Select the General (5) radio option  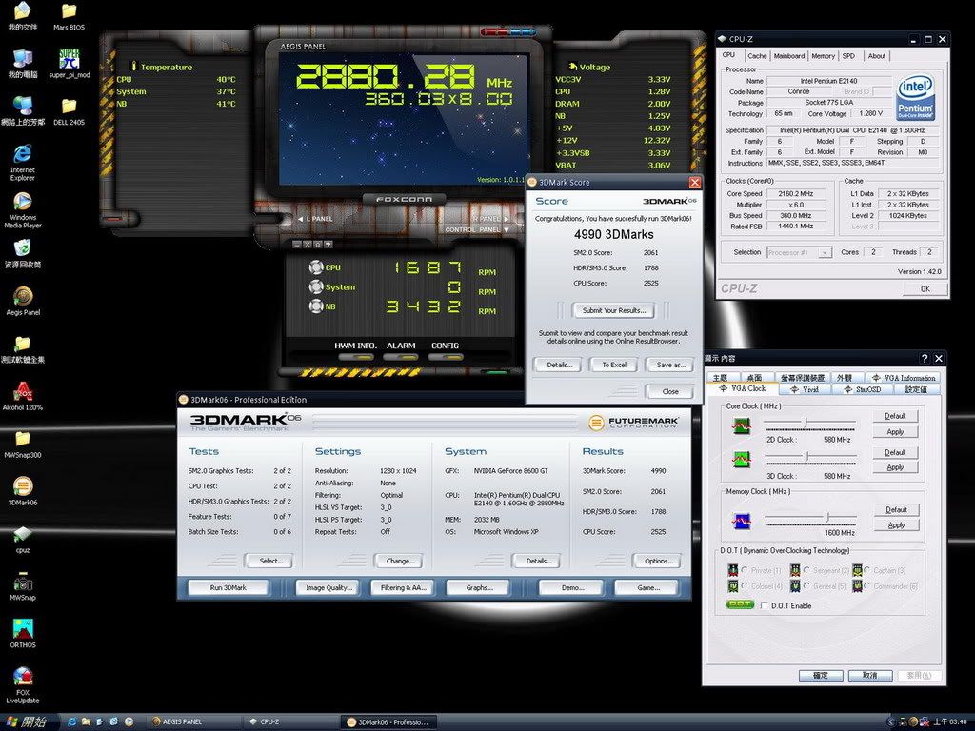point(806,586)
